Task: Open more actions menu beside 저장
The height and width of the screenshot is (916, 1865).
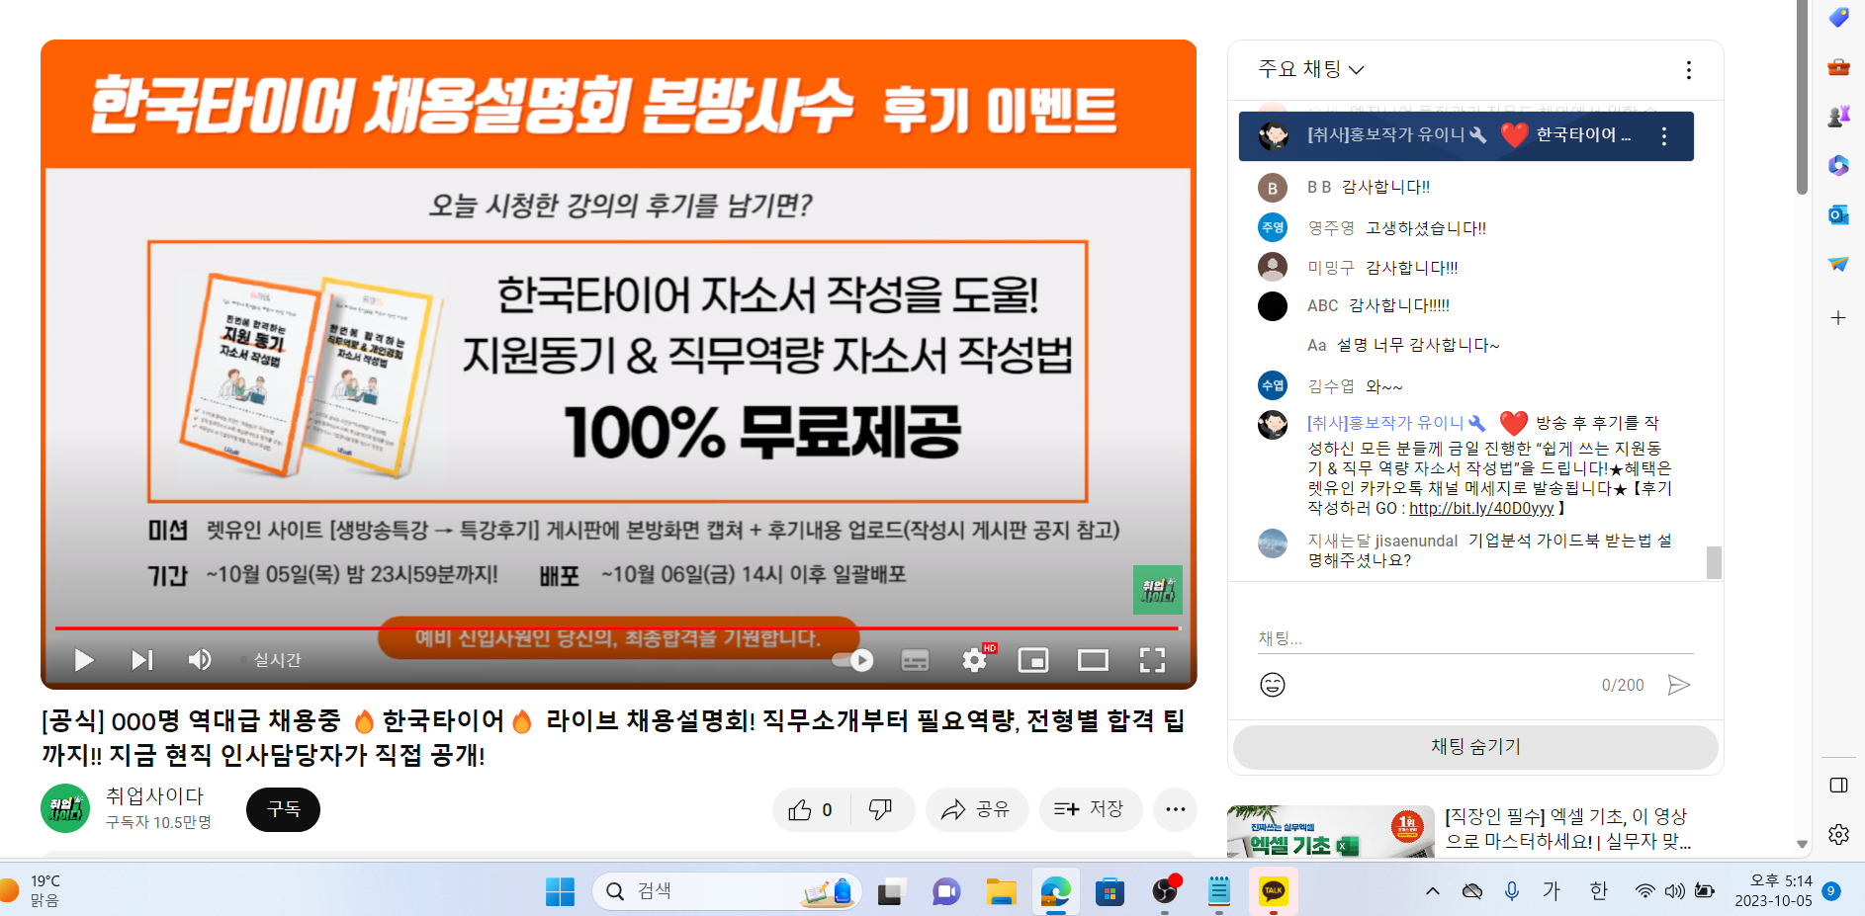Action: [x=1175, y=809]
